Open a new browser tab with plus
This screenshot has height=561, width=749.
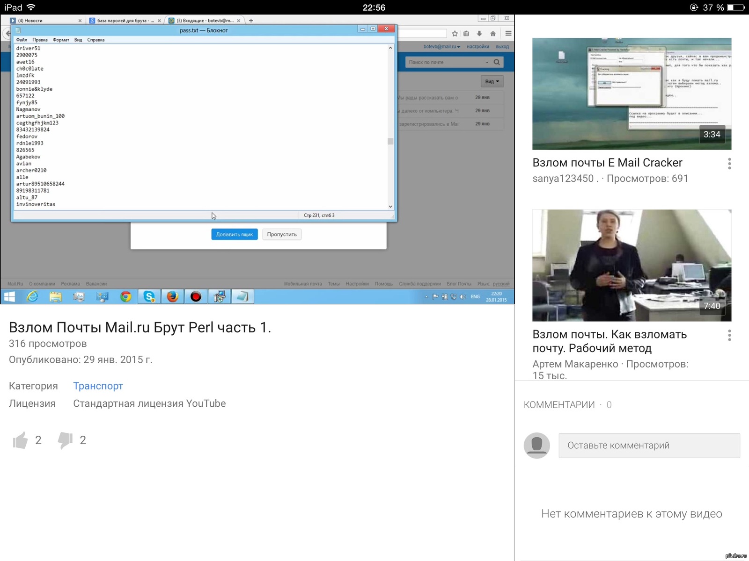tap(251, 21)
